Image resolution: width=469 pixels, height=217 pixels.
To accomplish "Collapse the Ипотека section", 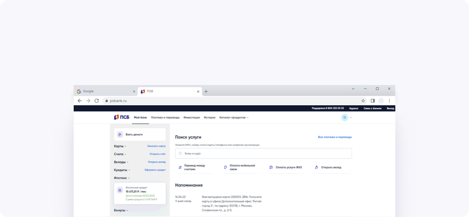I will coord(122,178).
